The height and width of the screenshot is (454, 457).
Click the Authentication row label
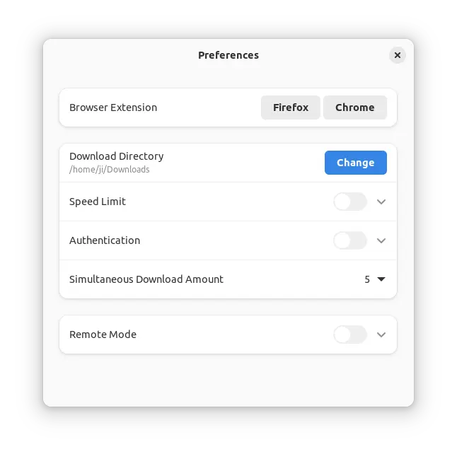[x=105, y=240]
